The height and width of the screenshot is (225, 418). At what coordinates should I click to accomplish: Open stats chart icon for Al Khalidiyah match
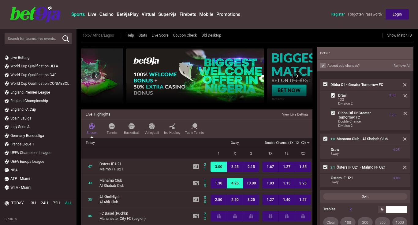pos(196,200)
